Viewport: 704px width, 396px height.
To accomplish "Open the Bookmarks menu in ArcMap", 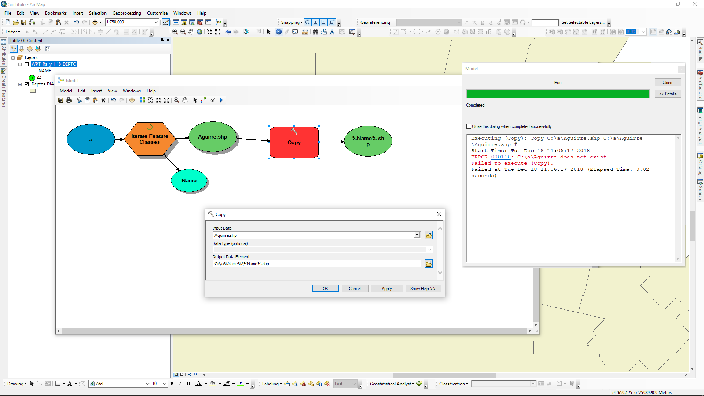I will coord(56,13).
